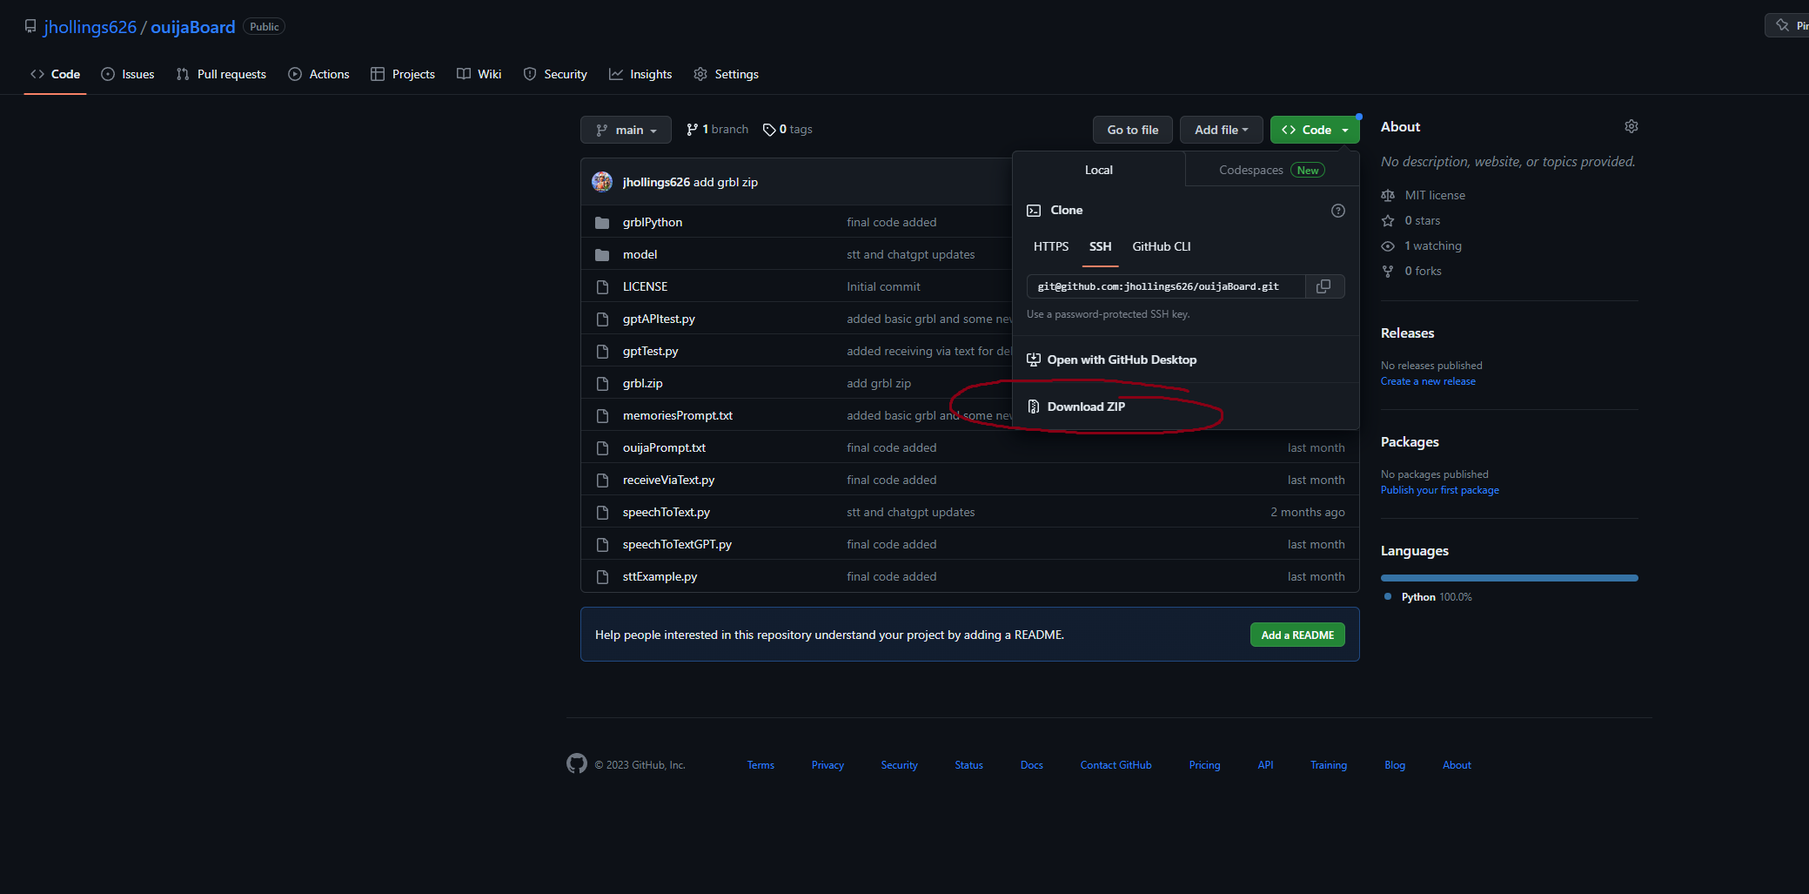The image size is (1809, 894).
Task: Open the grblPython folder
Action: point(653,222)
